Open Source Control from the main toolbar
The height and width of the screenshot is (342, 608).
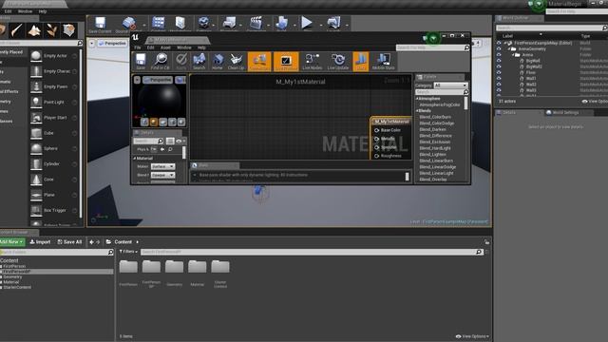pos(129,25)
